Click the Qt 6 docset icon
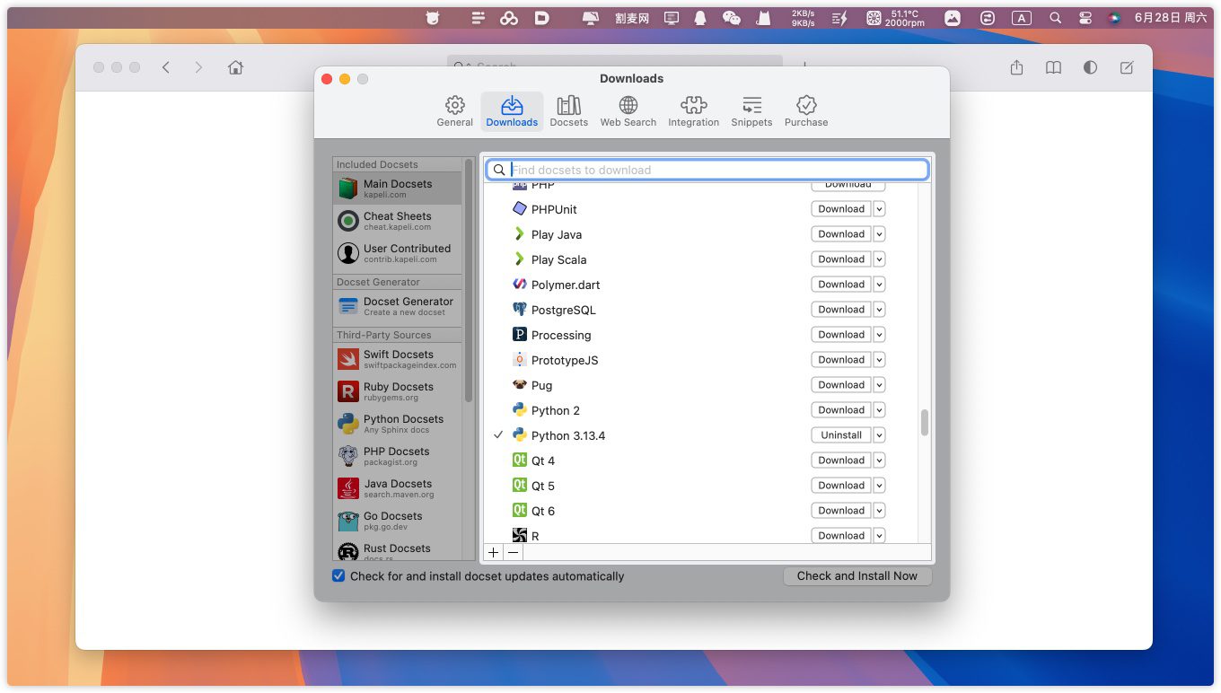The height and width of the screenshot is (693, 1221). pos(519,510)
